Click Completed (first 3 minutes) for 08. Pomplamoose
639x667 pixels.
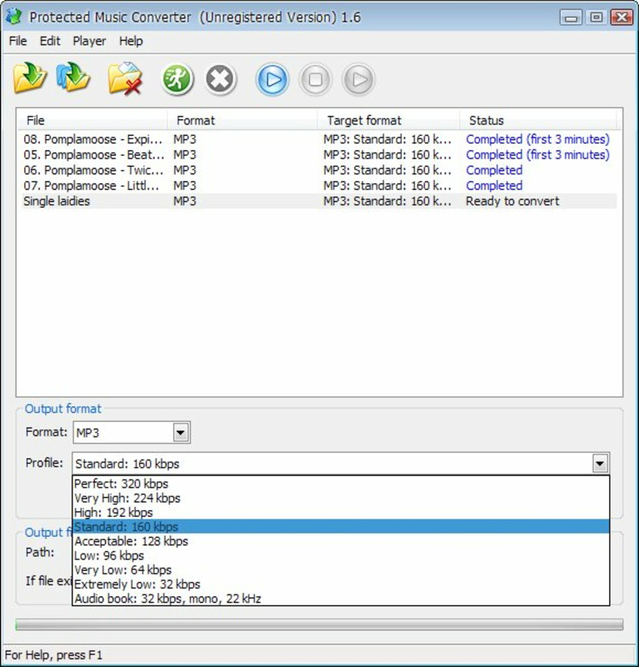(537, 139)
